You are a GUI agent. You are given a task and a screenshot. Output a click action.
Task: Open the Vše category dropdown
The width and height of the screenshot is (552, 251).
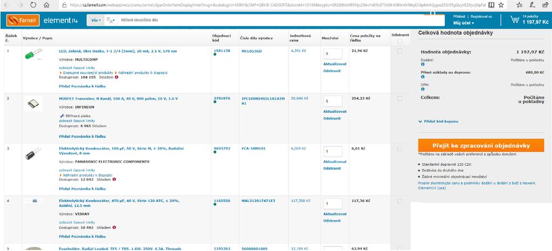(96, 21)
